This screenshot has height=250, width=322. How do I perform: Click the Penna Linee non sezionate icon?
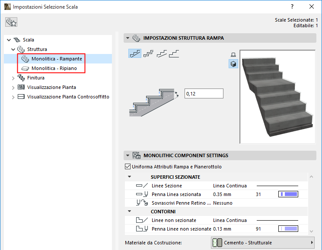[x=142, y=229]
